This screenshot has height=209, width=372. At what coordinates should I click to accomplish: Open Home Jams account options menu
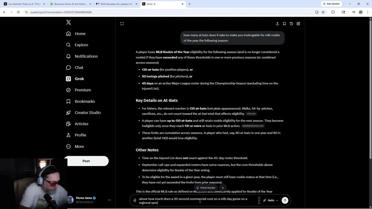click(110, 200)
